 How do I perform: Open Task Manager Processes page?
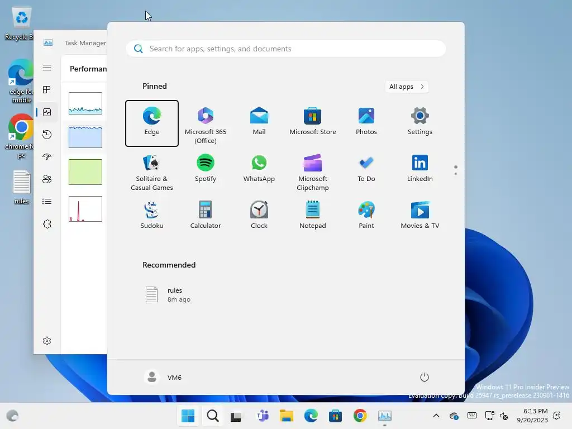tap(47, 90)
